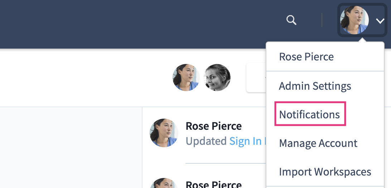
Task: Click the Updated text in first activity entry
Action: (x=206, y=141)
